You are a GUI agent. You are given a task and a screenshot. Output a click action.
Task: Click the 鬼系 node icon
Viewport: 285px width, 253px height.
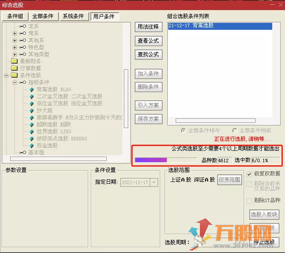pos(22,33)
